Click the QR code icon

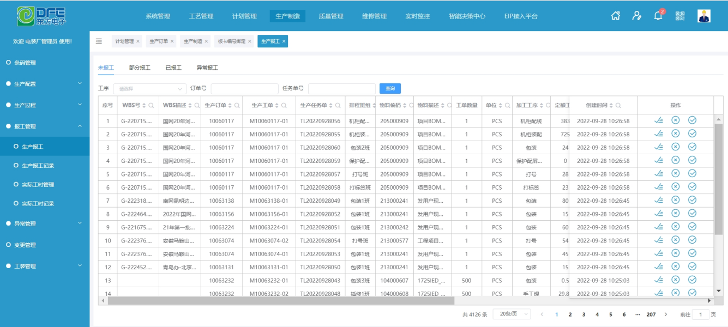680,16
